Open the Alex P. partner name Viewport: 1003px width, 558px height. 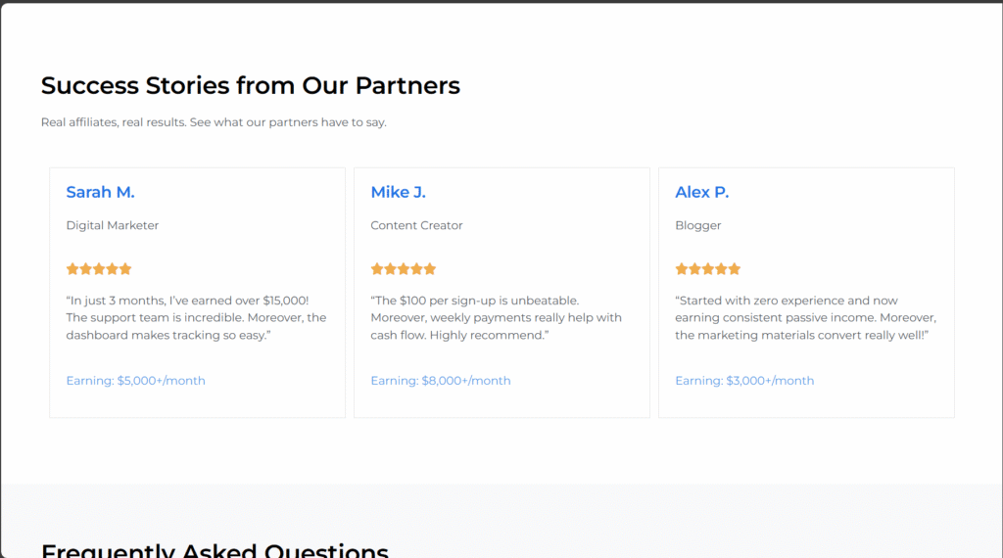click(x=701, y=193)
